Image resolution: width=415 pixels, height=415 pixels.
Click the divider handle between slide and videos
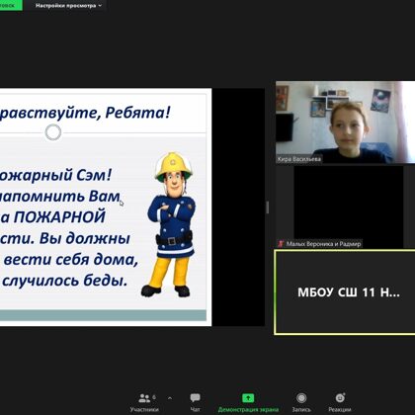click(268, 207)
